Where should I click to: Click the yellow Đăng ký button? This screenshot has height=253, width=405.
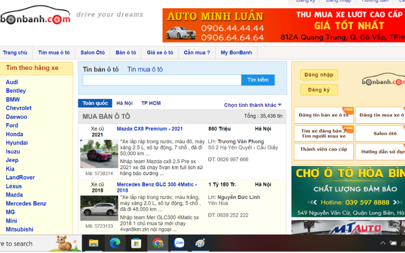319,90
